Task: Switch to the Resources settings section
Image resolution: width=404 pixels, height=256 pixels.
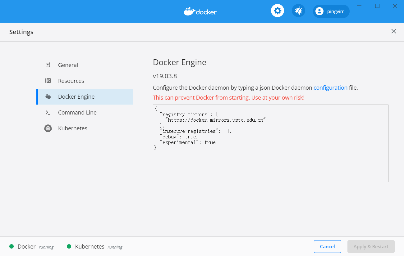Action: point(71,80)
